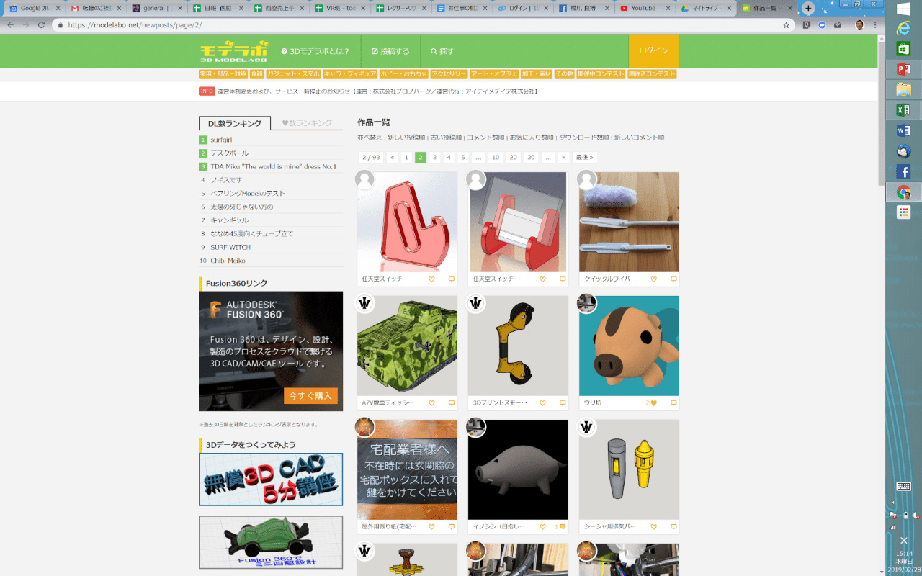This screenshot has height=576, width=922.
Task: Favorite the クイックルワイパー model
Action: coord(653,279)
